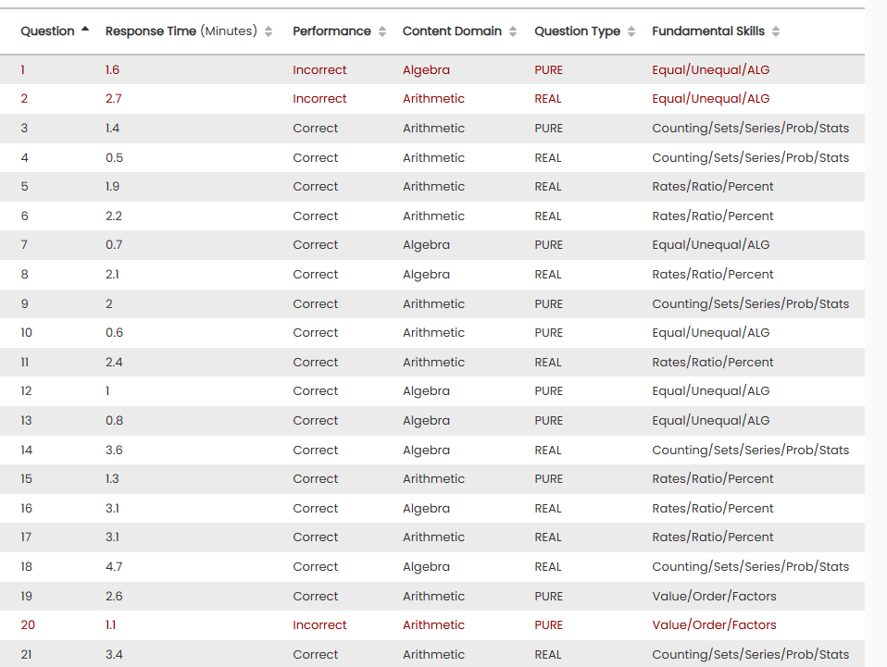Image resolution: width=887 pixels, height=667 pixels.
Task: Click the sort arrows icon beside Performance
Action: pos(381,31)
